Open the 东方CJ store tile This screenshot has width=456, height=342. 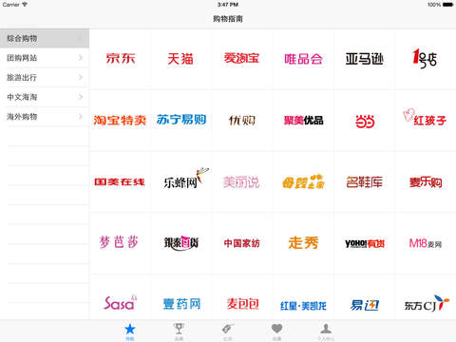pos(427,303)
